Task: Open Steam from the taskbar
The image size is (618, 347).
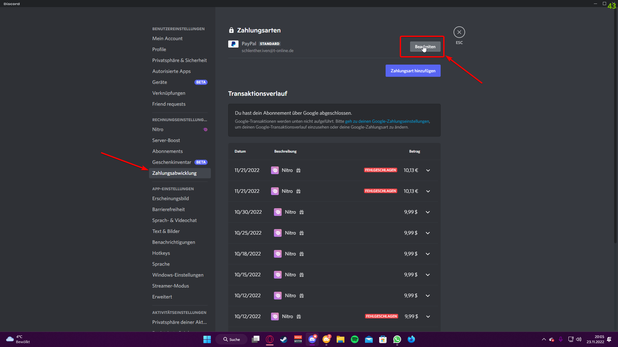Action: tap(284, 339)
